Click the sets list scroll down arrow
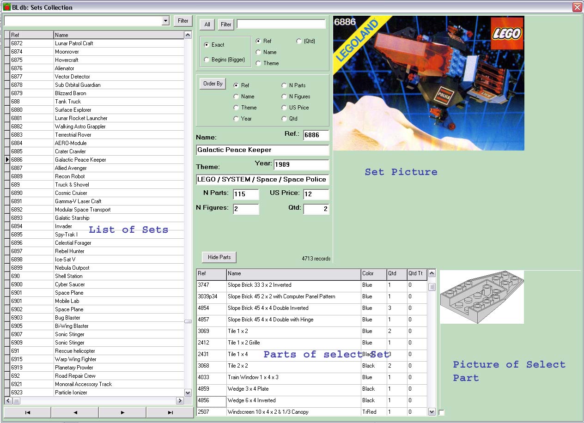 click(188, 393)
